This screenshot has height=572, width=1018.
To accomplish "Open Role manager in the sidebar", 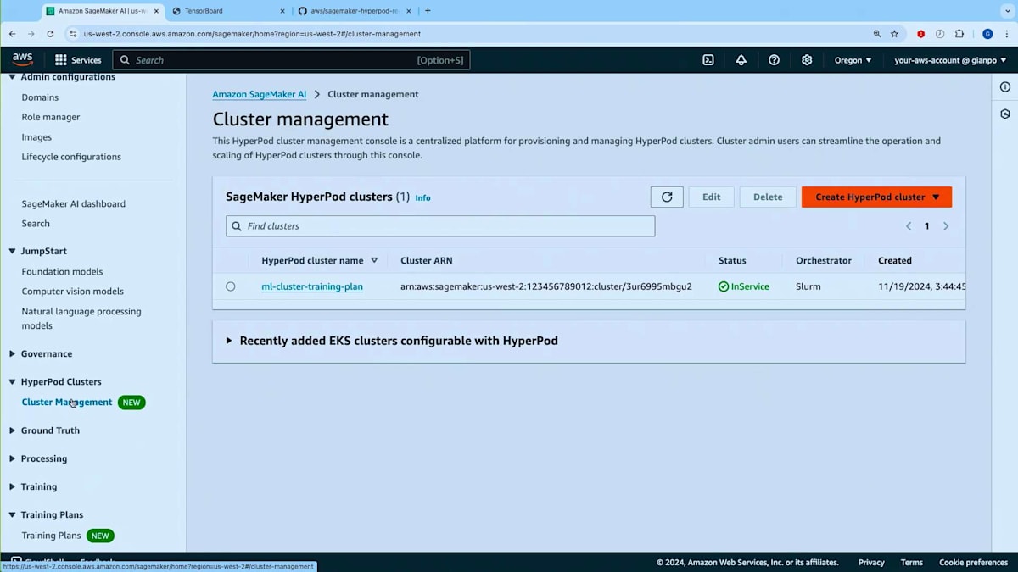I will coord(51,117).
